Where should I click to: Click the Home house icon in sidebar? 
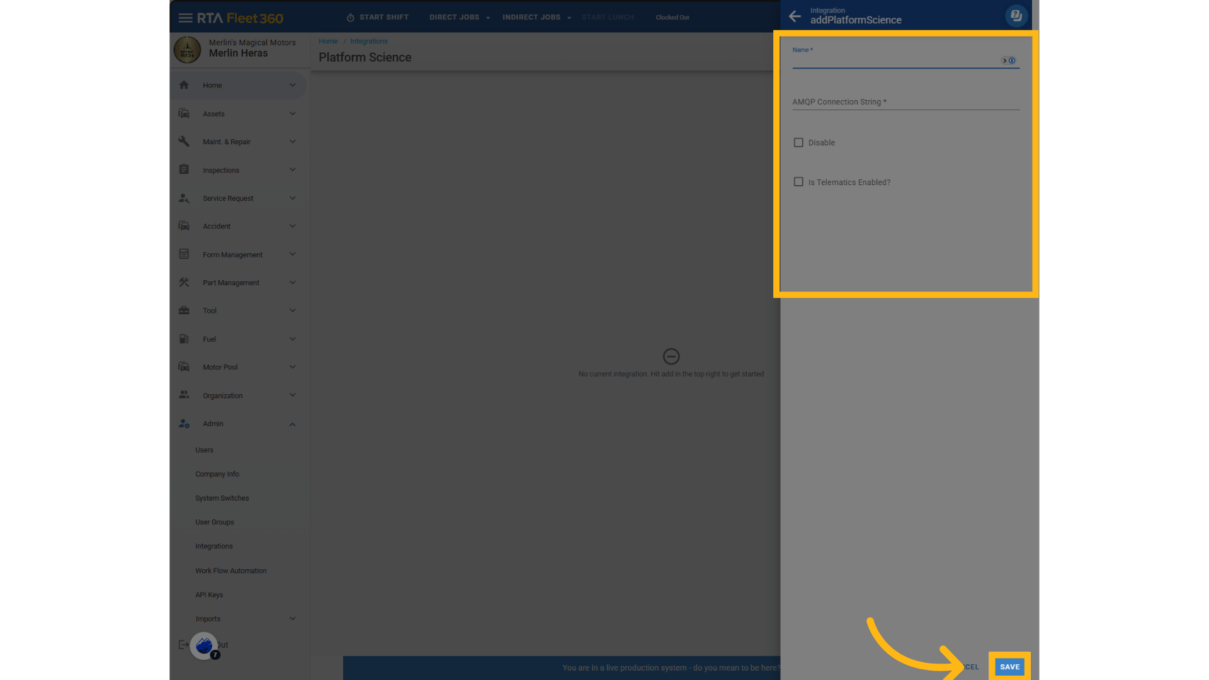[184, 85]
